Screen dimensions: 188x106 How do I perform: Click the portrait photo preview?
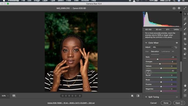[x=71, y=52]
